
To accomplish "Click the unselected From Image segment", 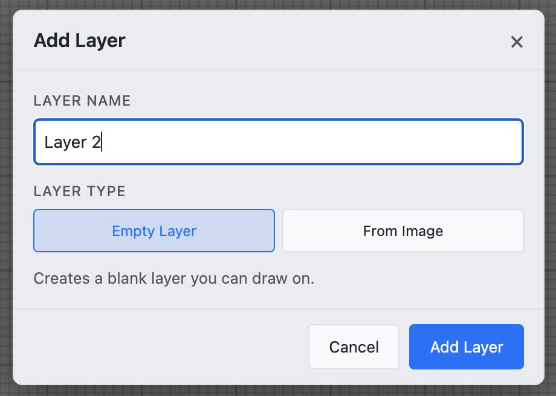I will (x=402, y=231).
